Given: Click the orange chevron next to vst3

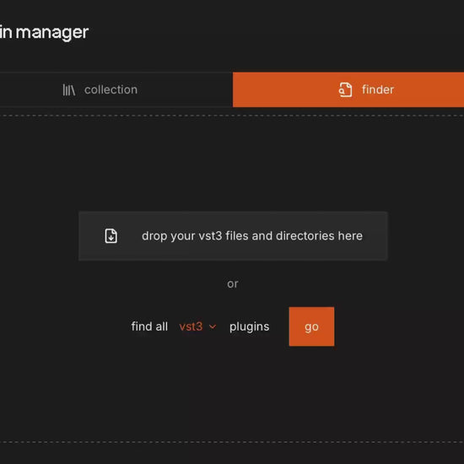Looking at the screenshot, I should pyautogui.click(x=213, y=326).
